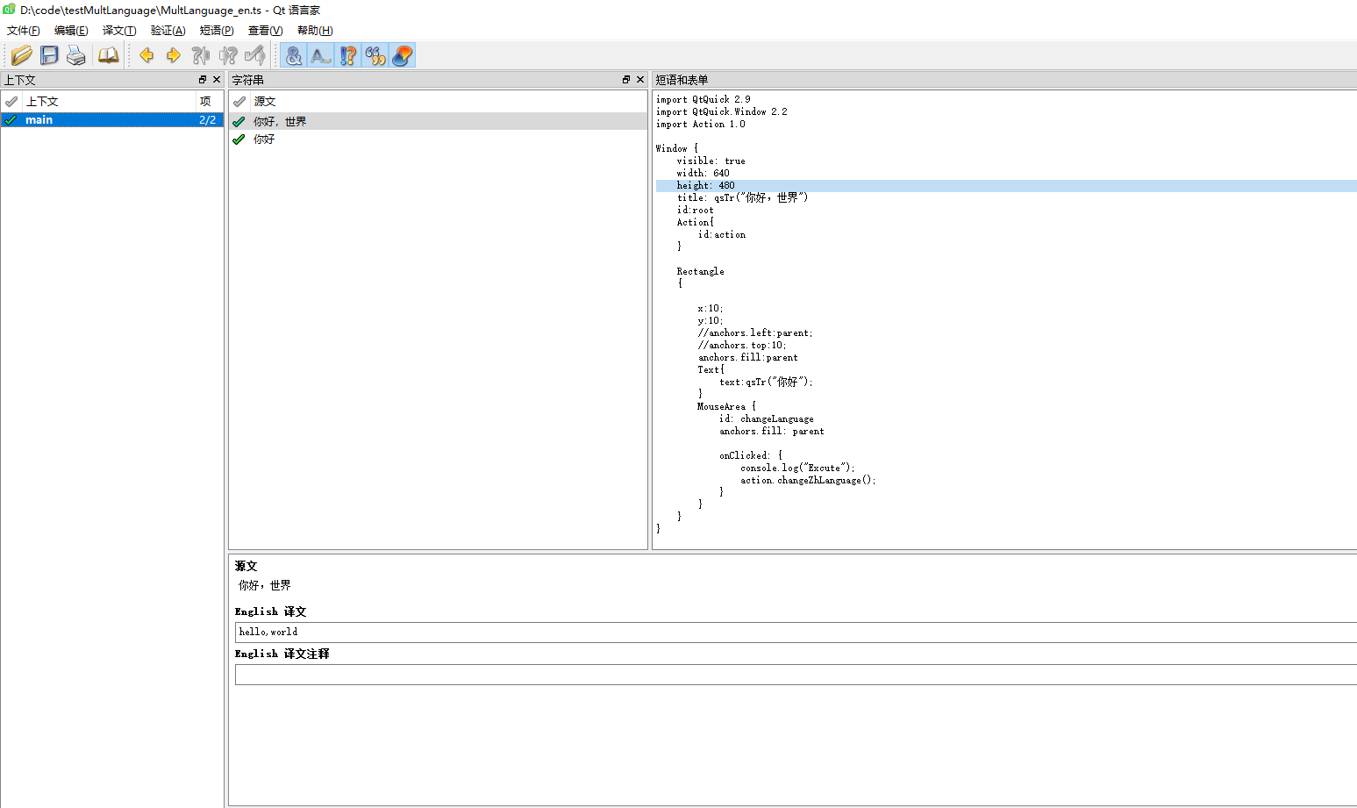Open the 验证(A) menu
Viewport: 1357px width, 808px height.
[168, 31]
